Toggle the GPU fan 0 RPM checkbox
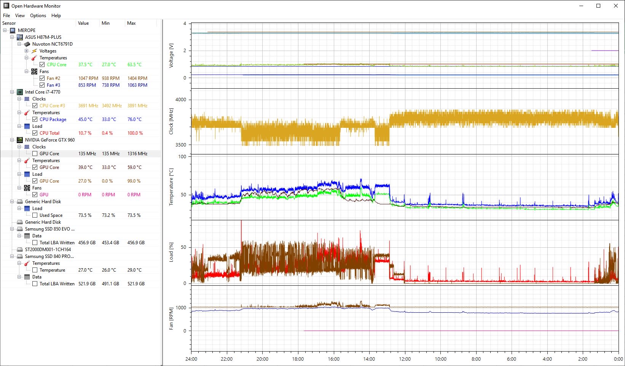 click(35, 195)
